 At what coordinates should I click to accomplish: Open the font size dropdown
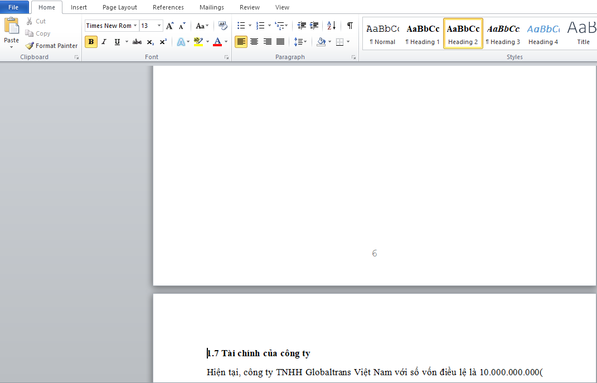tap(159, 26)
